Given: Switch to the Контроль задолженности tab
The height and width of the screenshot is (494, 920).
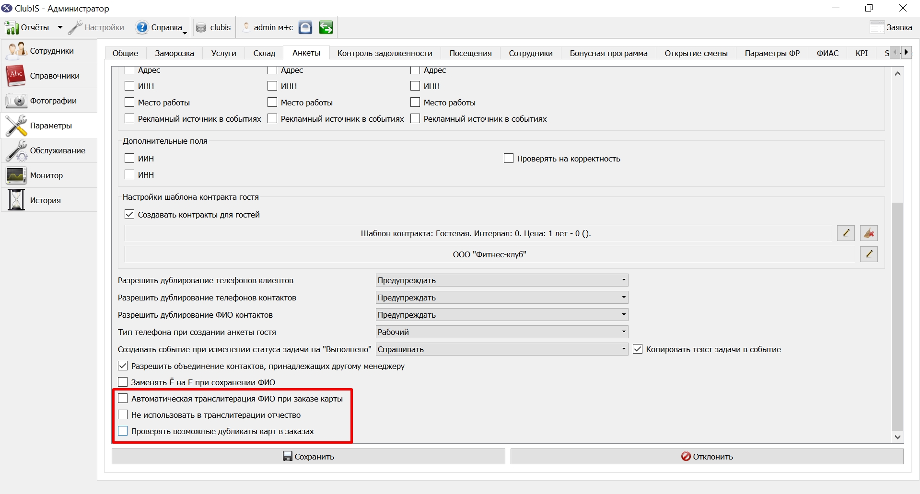Looking at the screenshot, I should point(384,53).
